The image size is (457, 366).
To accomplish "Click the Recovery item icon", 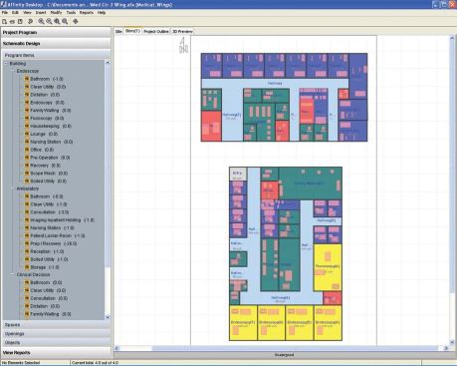I will [x=27, y=166].
